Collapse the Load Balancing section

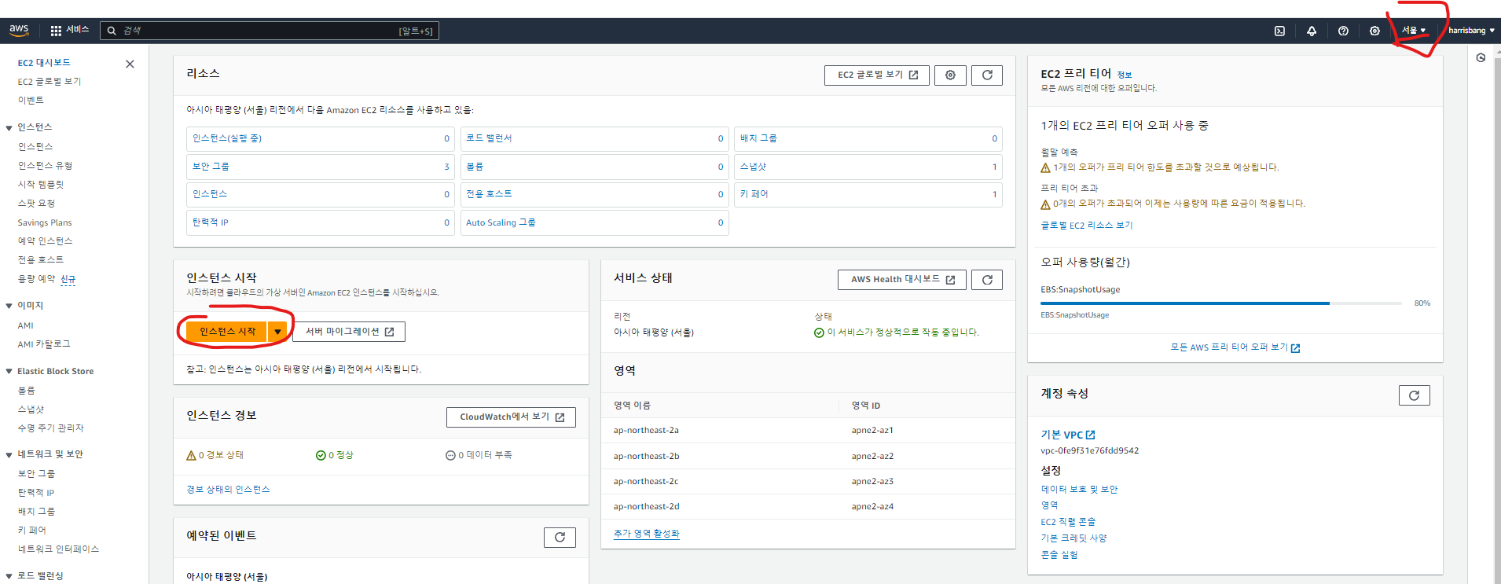(x=9, y=576)
